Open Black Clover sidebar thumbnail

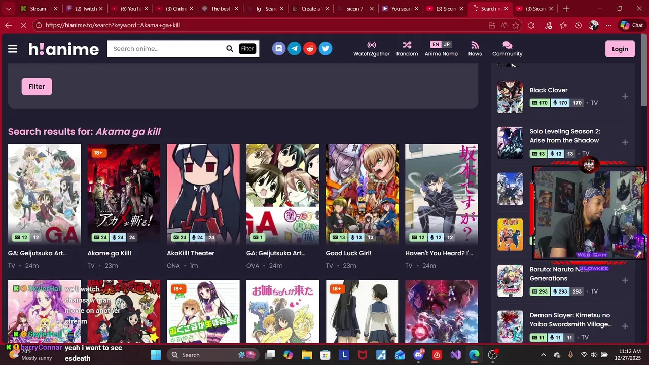(x=510, y=96)
